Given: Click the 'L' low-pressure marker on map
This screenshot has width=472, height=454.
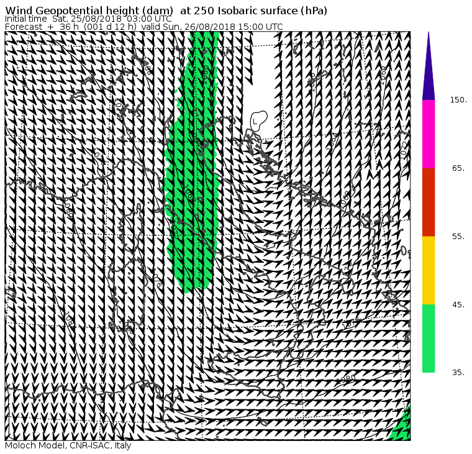Looking at the screenshot, I should (x=255, y=122).
